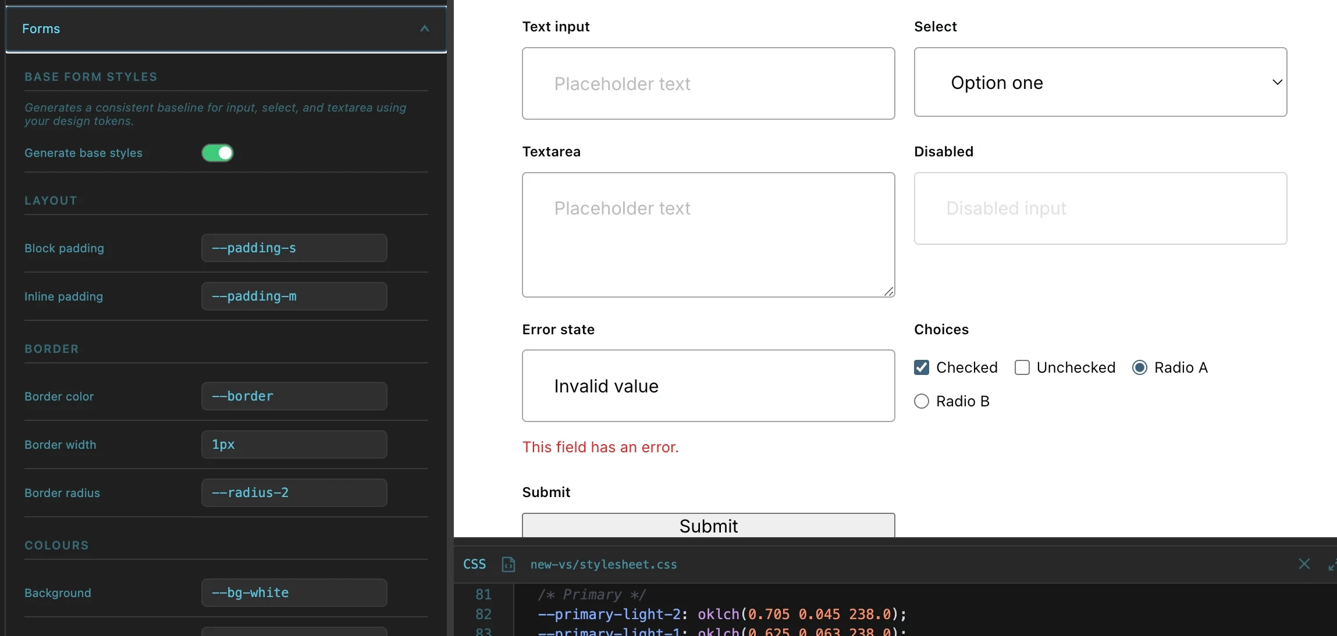This screenshot has width=1337, height=636.
Task: Click line number 81 in the gutter
Action: coord(483,595)
